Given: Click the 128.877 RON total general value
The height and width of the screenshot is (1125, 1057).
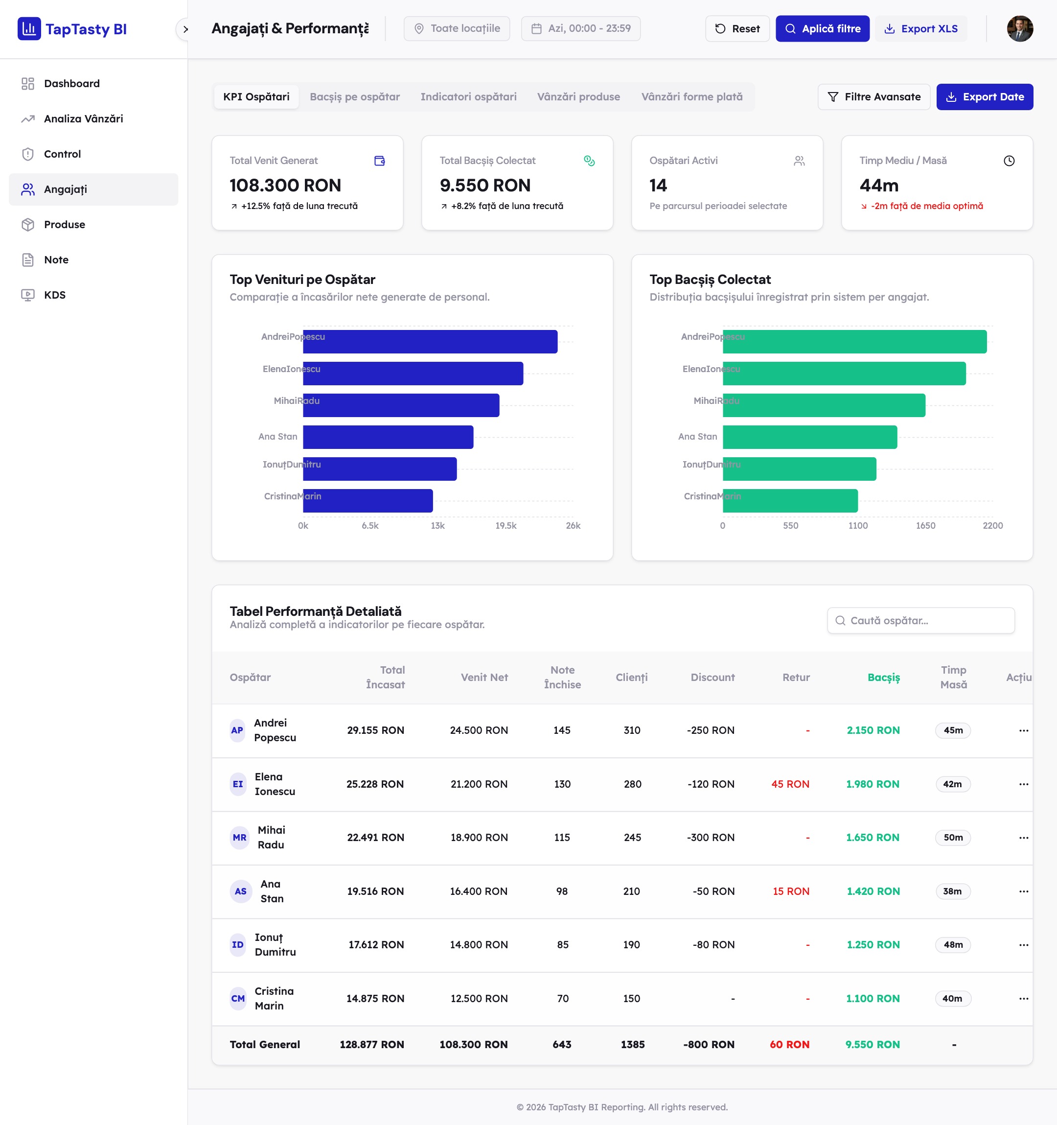Looking at the screenshot, I should 371,1045.
